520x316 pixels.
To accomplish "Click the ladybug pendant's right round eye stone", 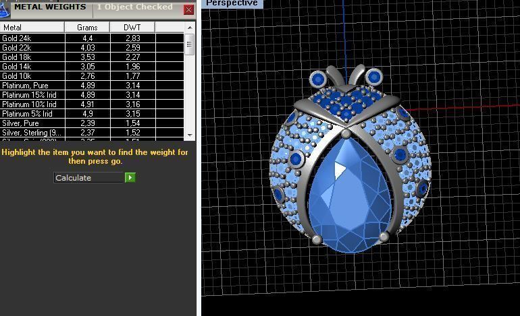I will coord(373,77).
